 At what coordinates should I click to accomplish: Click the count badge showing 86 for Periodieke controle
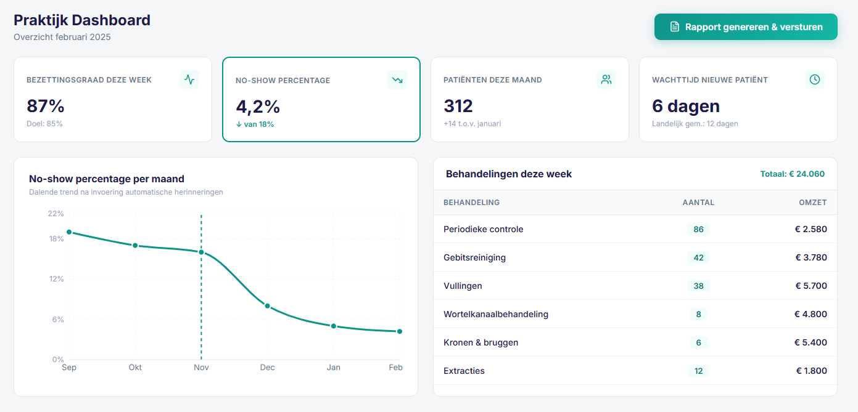[699, 228]
